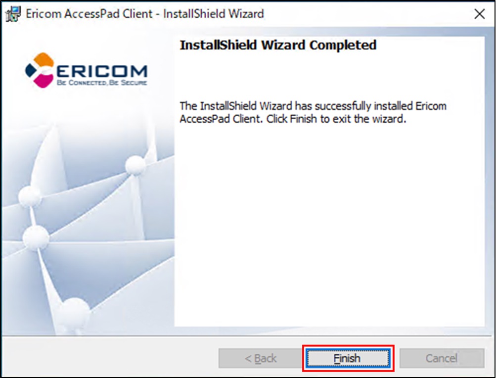The height and width of the screenshot is (378, 496).
Task: Click the "Click Finish to exit the wizard" text
Action: [x=336, y=119]
